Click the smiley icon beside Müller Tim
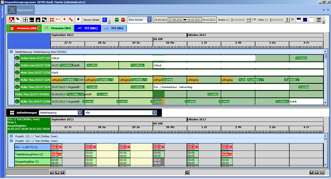 17,102
